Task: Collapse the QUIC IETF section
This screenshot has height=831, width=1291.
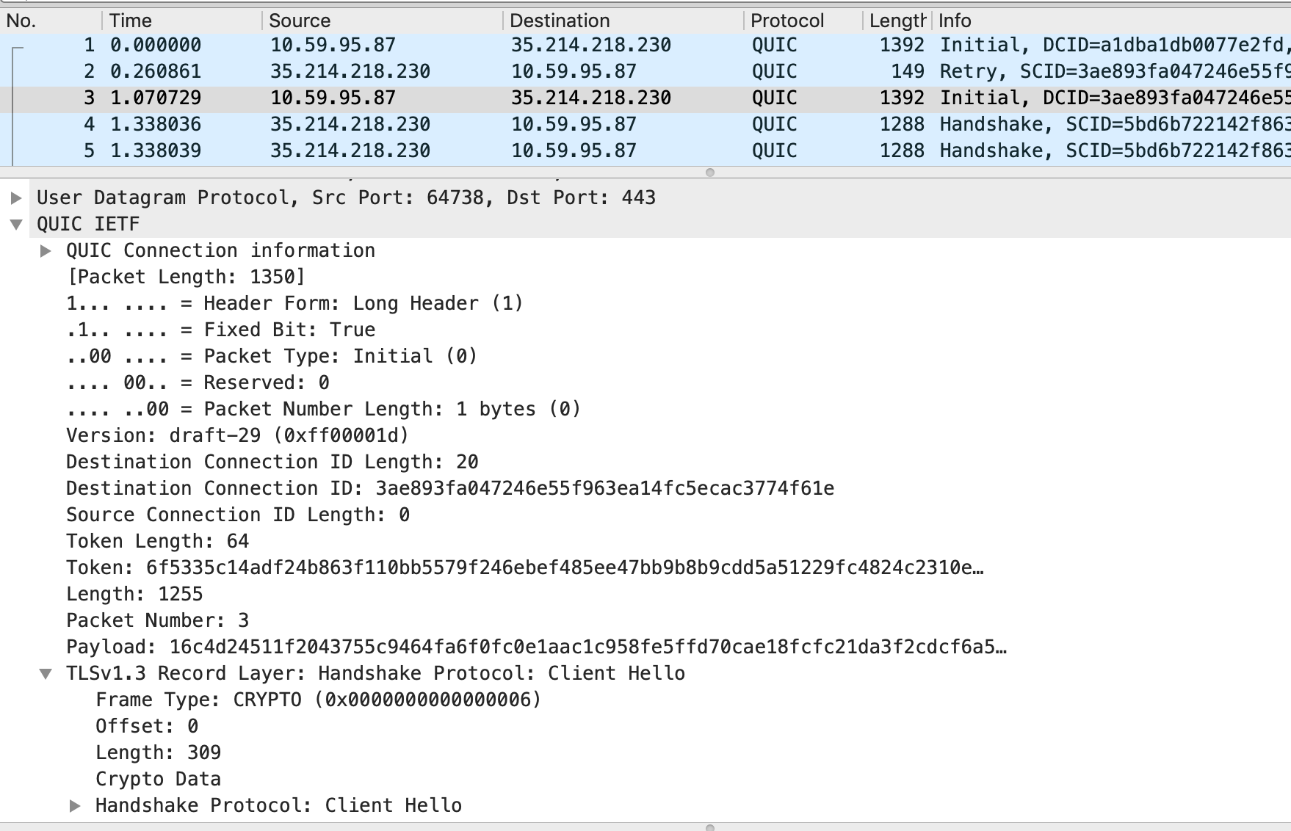Action: (16, 225)
